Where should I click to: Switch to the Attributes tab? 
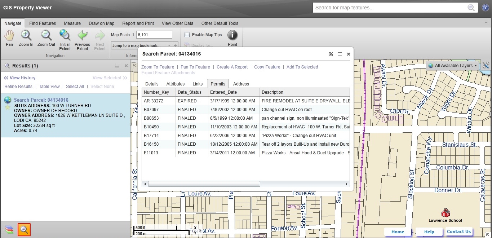175,84
